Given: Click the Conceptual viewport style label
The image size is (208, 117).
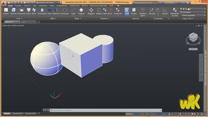Looking at the screenshot, I should (19, 25).
